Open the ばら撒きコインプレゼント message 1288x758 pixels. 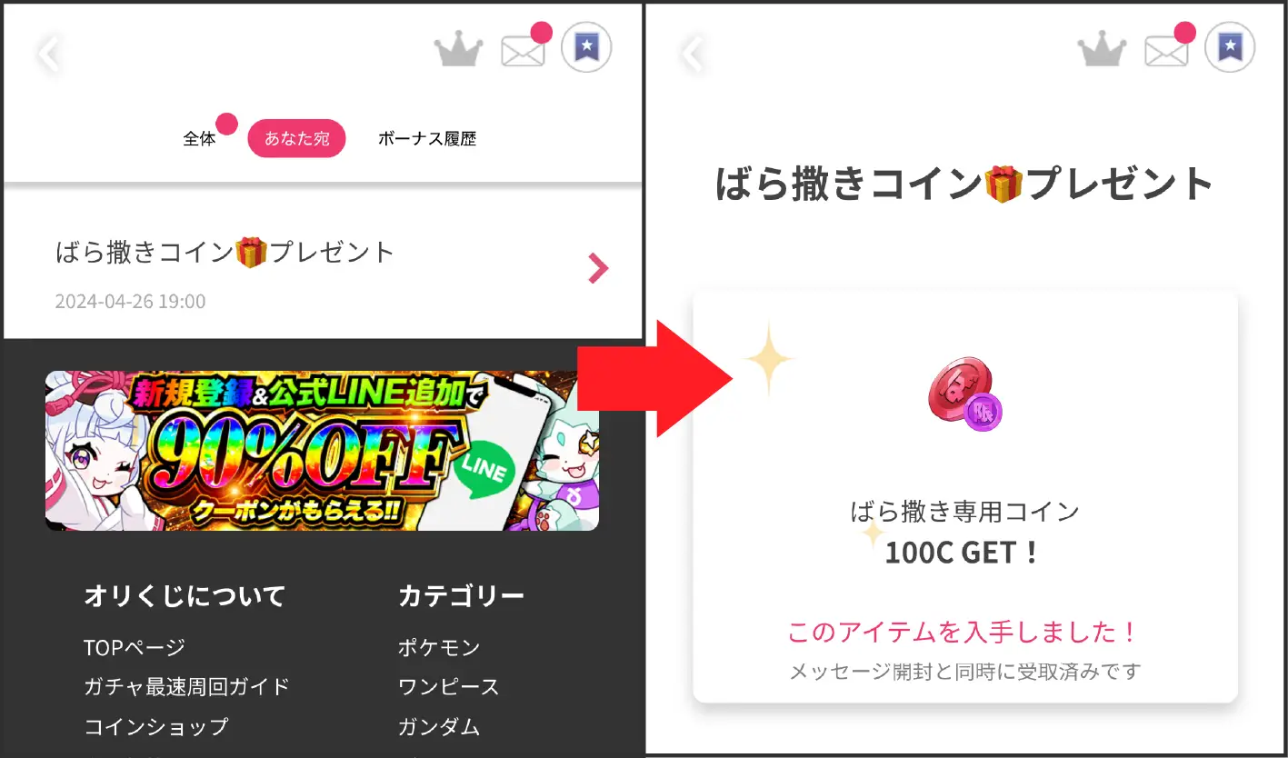[323, 269]
